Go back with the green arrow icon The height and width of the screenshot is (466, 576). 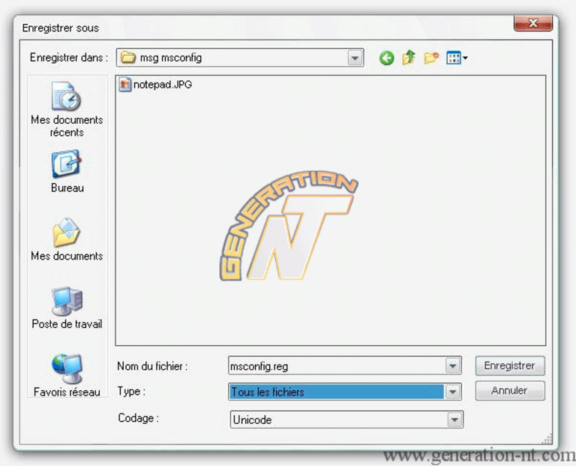coord(386,58)
